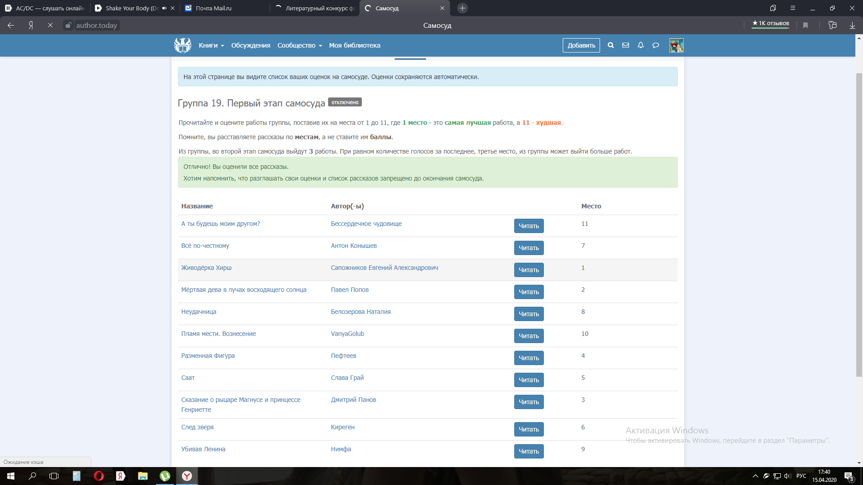The width and height of the screenshot is (863, 485).
Task: Click Читать button for Живодёрка Хирш
Action: pyautogui.click(x=529, y=270)
